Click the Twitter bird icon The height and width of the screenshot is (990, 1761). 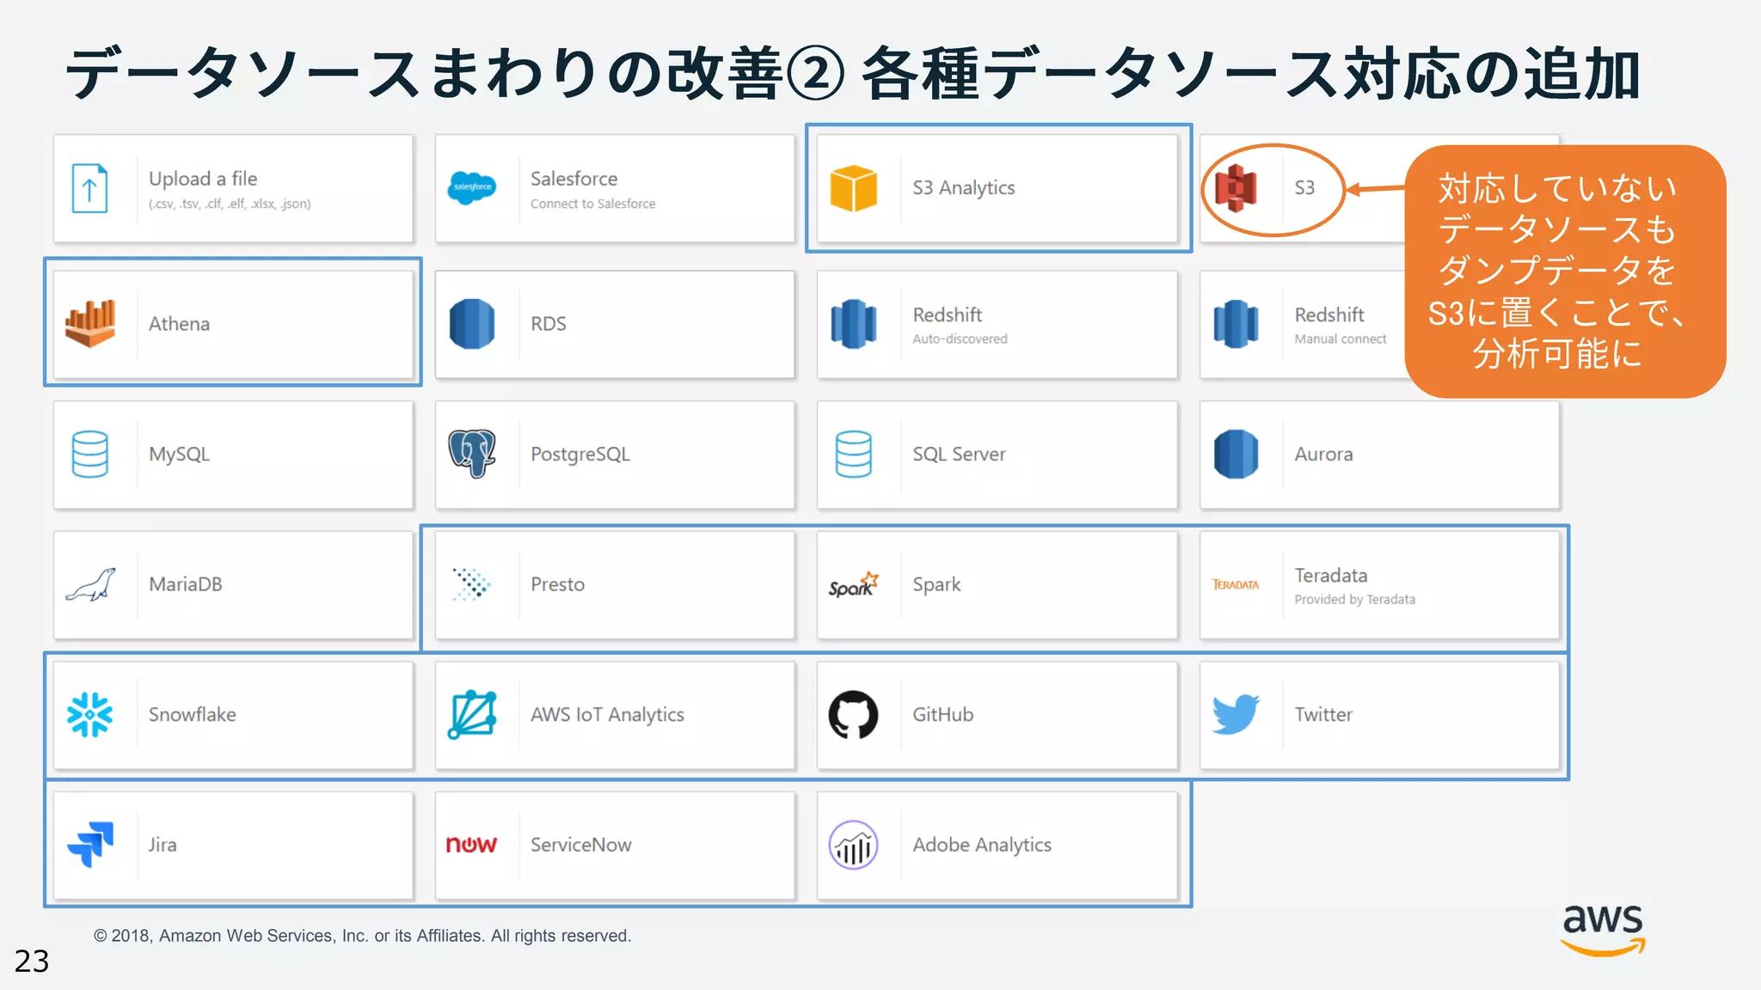click(1236, 714)
